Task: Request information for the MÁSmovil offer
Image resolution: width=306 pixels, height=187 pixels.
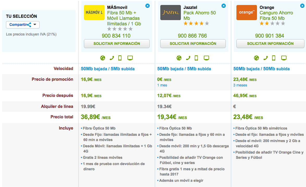Action: (117, 44)
